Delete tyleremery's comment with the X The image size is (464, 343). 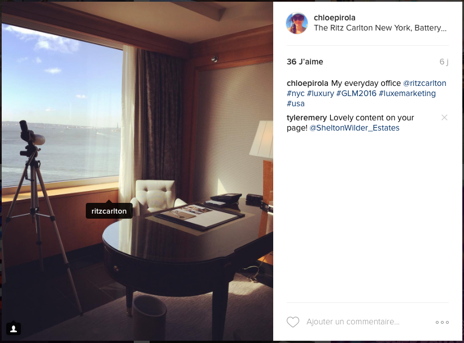tap(444, 118)
